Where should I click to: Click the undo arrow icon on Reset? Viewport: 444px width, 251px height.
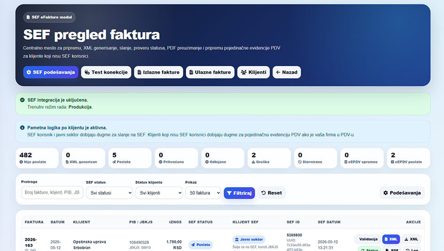click(264, 193)
